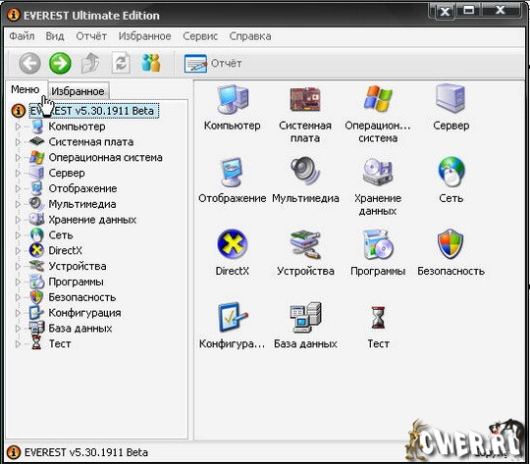Open the Мультимедиа speaker icon in right pane
Viewport: 530px width, 464px height.
(x=305, y=171)
